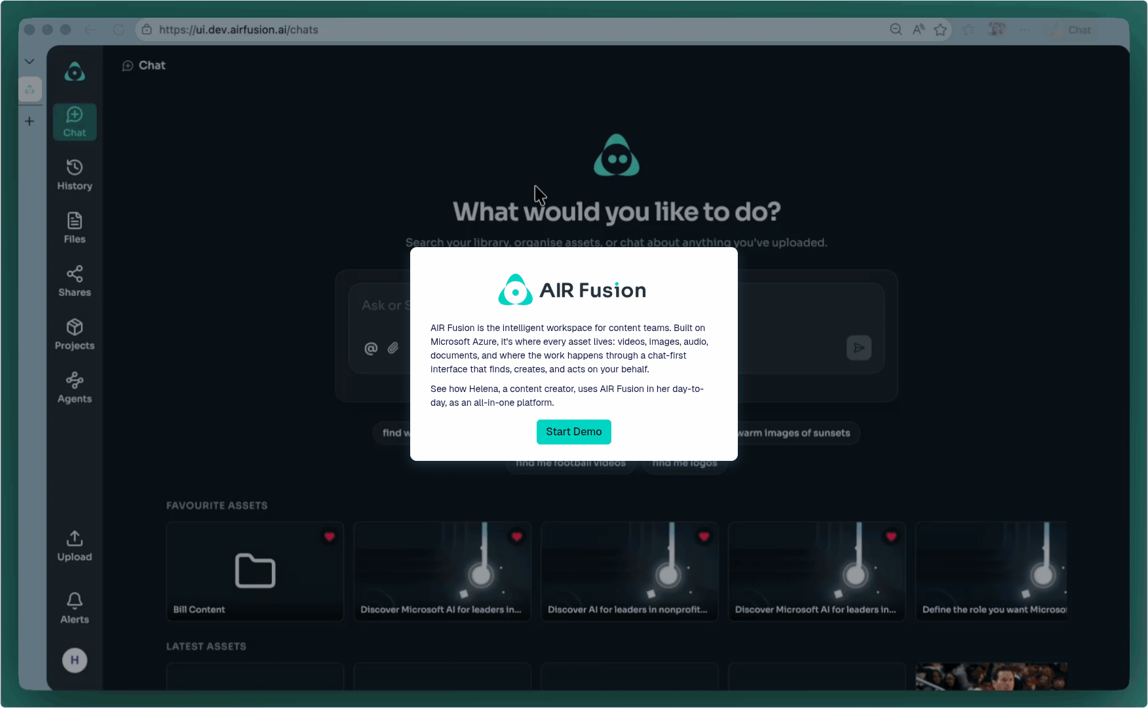Open the Shares section

[x=75, y=281]
